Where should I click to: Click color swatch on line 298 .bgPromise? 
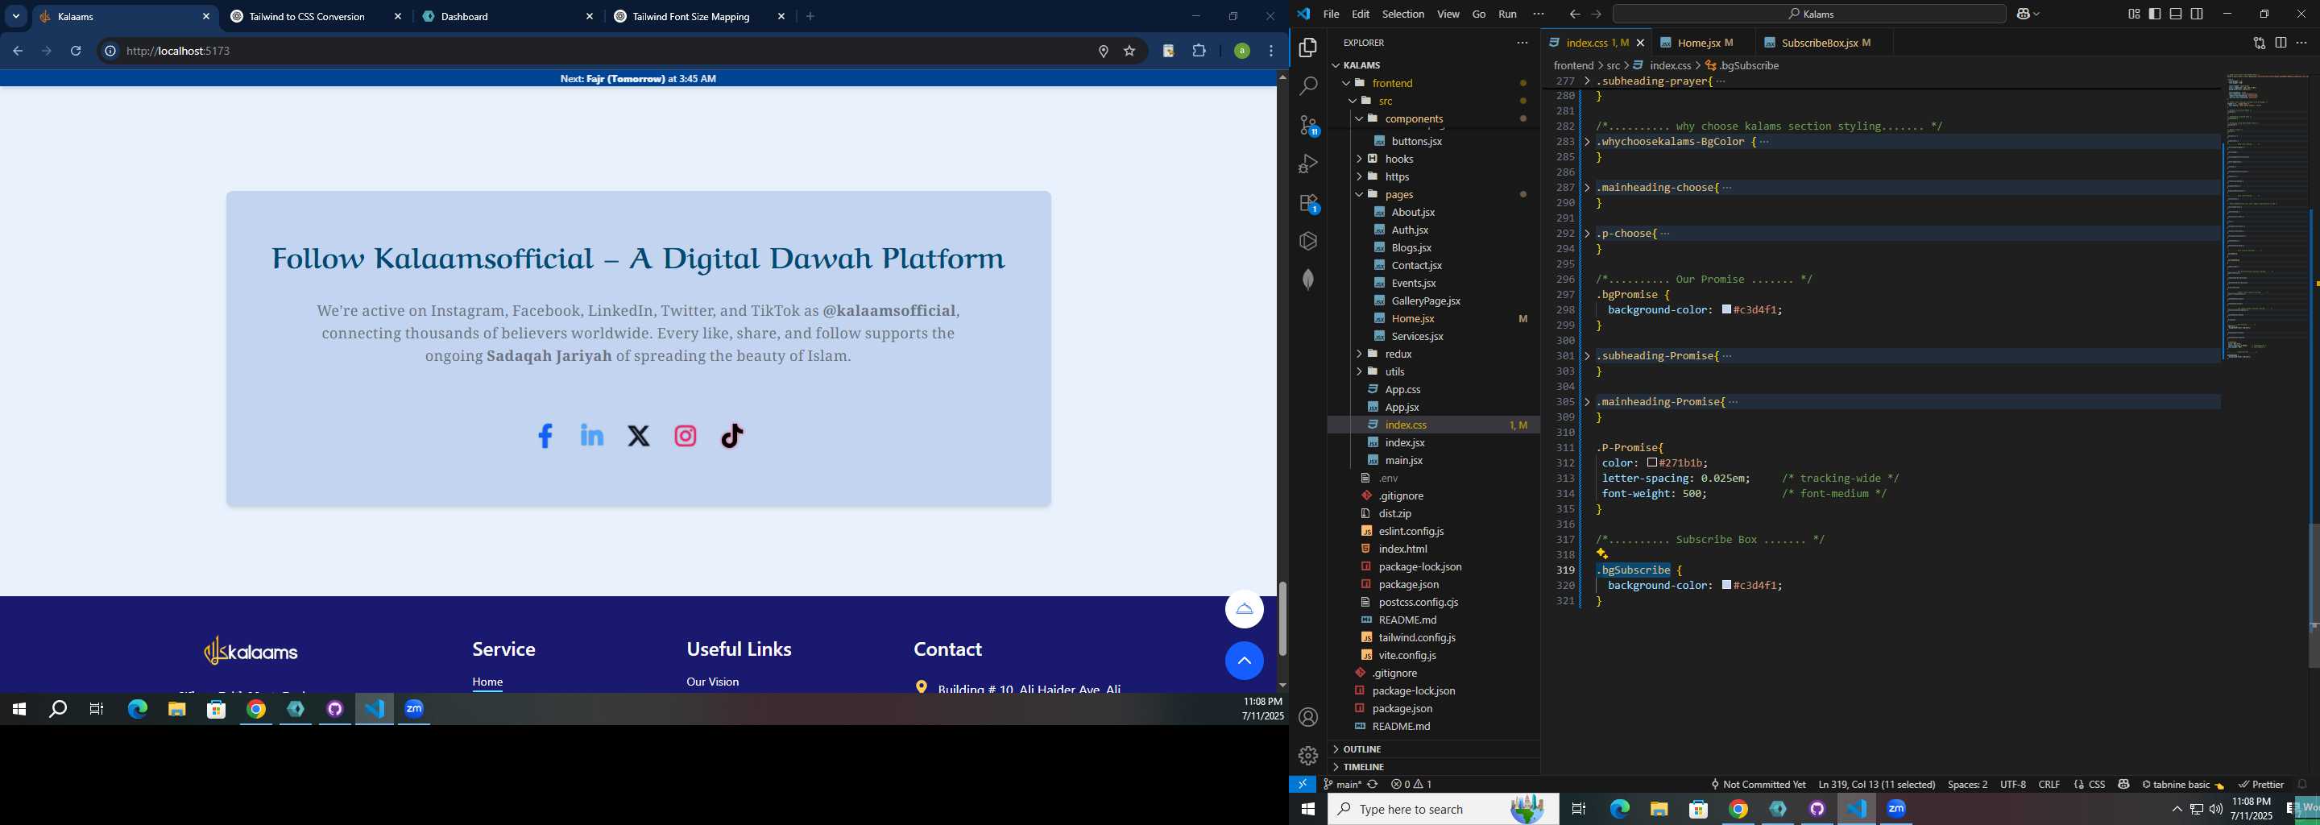tap(1726, 310)
